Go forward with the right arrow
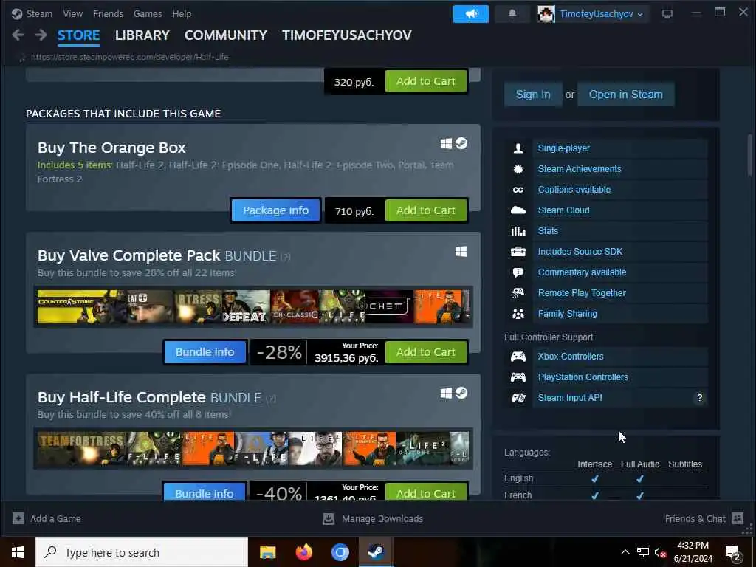756x567 pixels. (41, 35)
